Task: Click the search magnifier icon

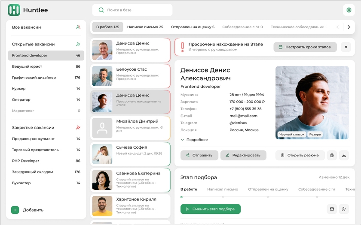Action: tap(101, 10)
